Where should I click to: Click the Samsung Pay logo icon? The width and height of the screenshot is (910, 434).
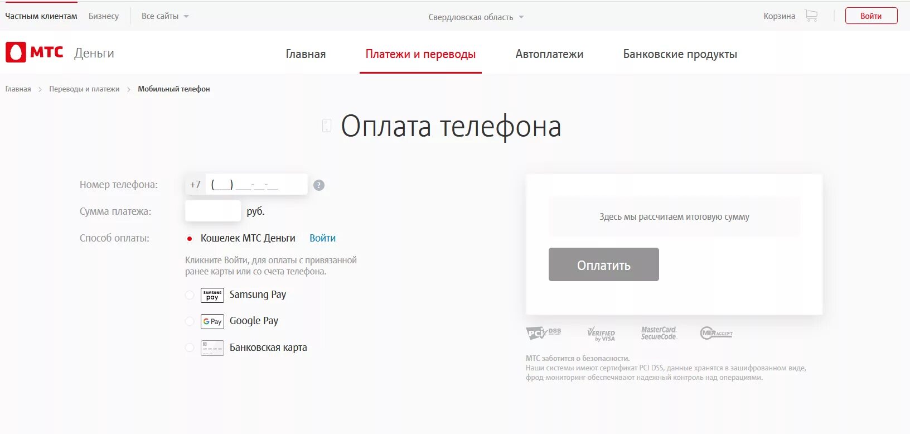point(212,295)
